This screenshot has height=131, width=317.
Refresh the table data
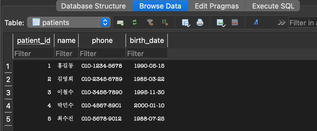click(135, 22)
